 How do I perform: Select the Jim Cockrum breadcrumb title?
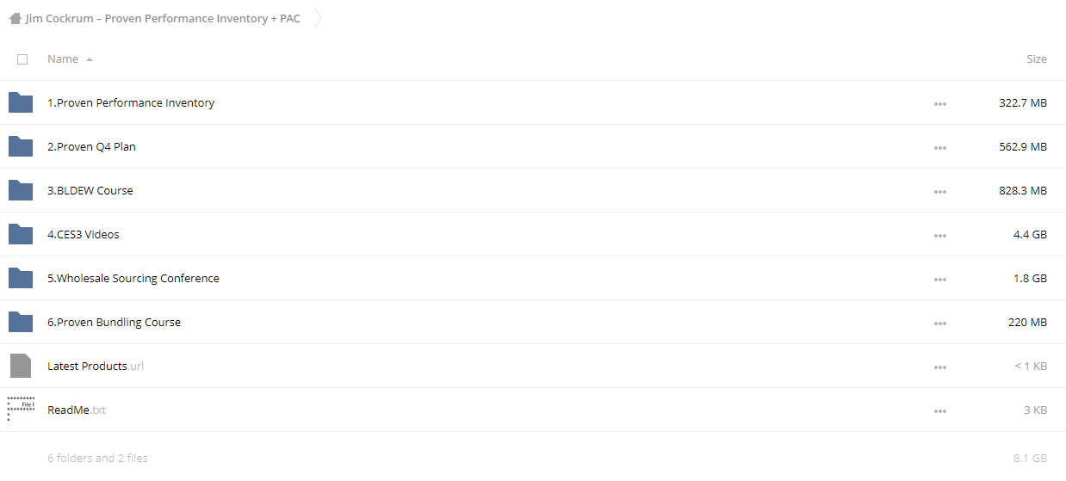(x=163, y=18)
